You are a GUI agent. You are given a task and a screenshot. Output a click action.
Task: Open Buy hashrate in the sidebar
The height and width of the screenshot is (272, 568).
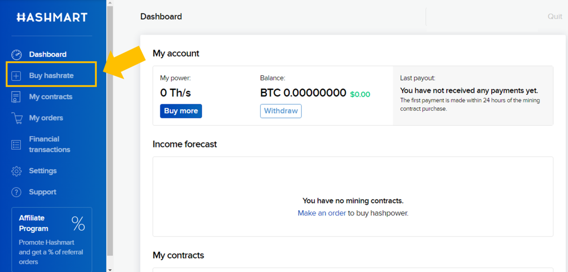[51, 76]
